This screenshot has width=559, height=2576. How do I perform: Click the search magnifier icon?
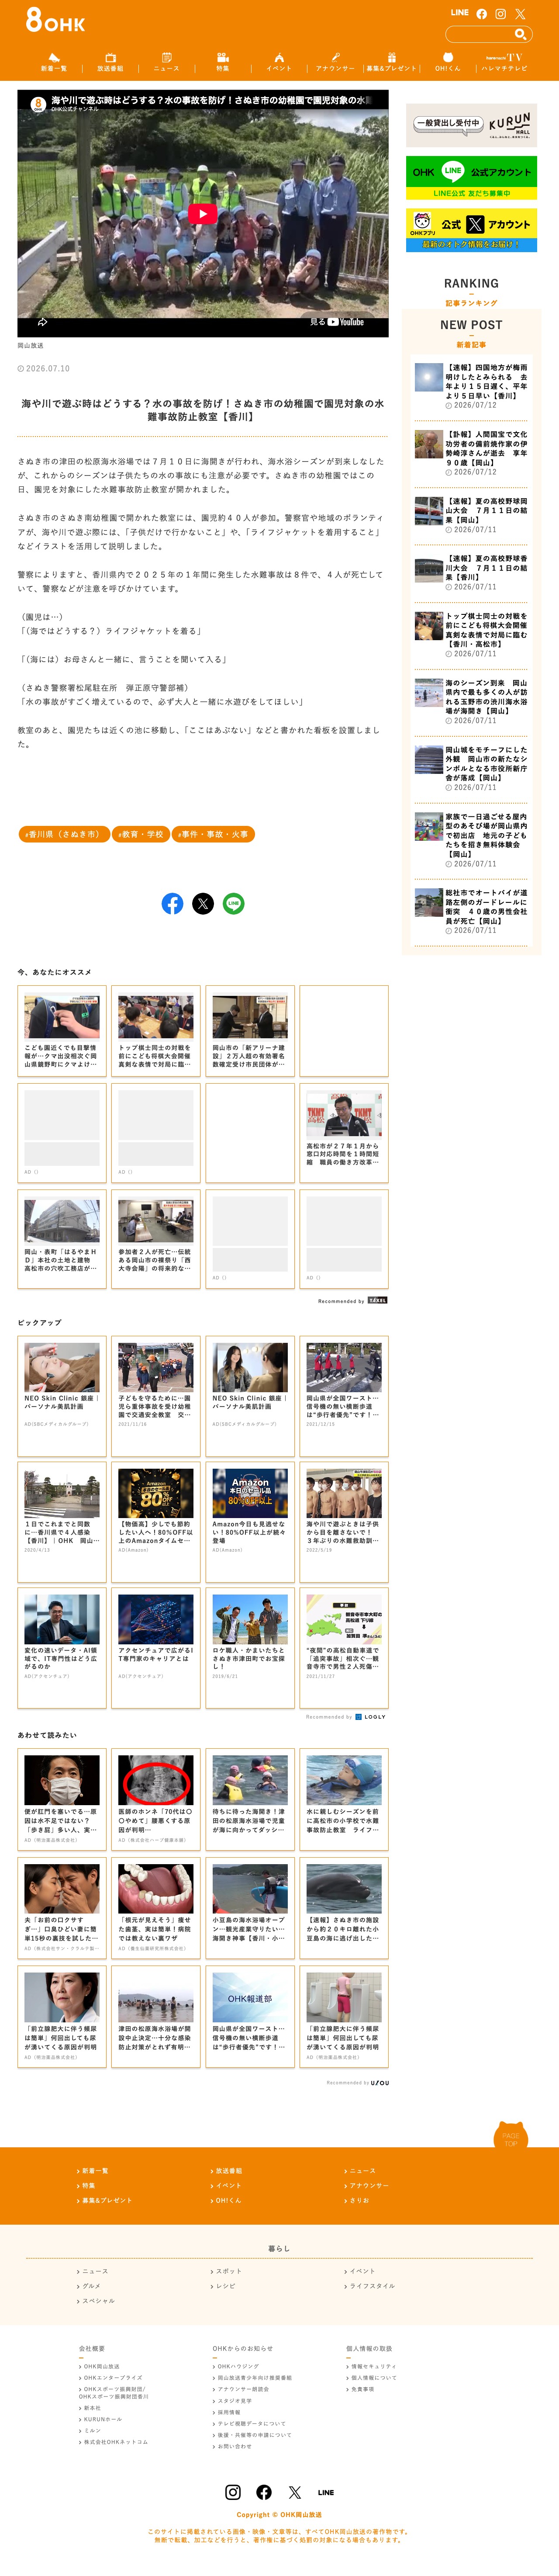click(x=520, y=35)
